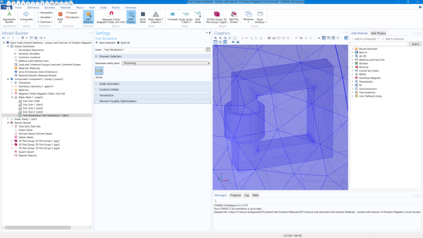Click the Label text field

pos(154,49)
